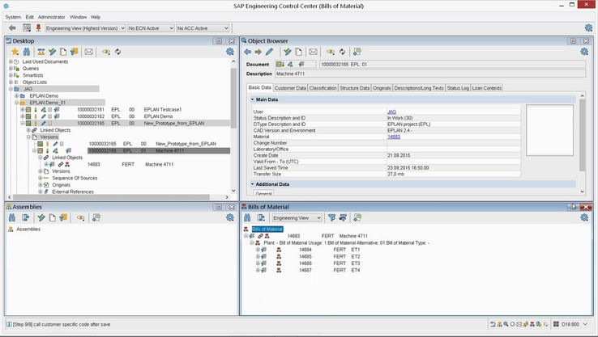Click the eye preview icon in Object Browser
598x337 pixels.
click(x=330, y=52)
